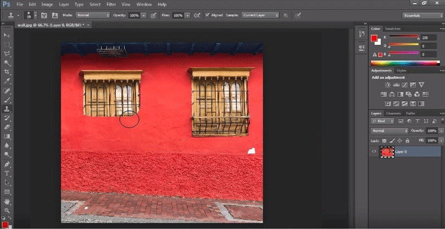Screen dimensions: 445x229
Task: Open the Kind filter dropdown in Layers
Action: 382,121
